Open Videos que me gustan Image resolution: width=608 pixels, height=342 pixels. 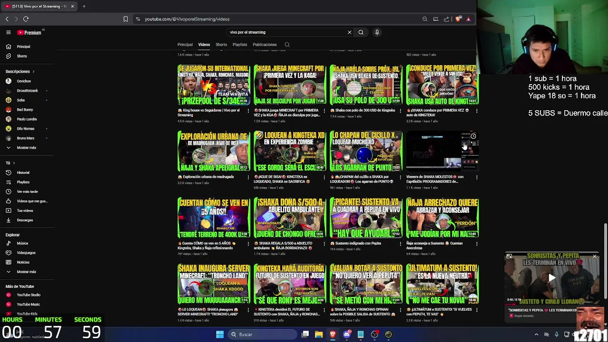click(32, 201)
